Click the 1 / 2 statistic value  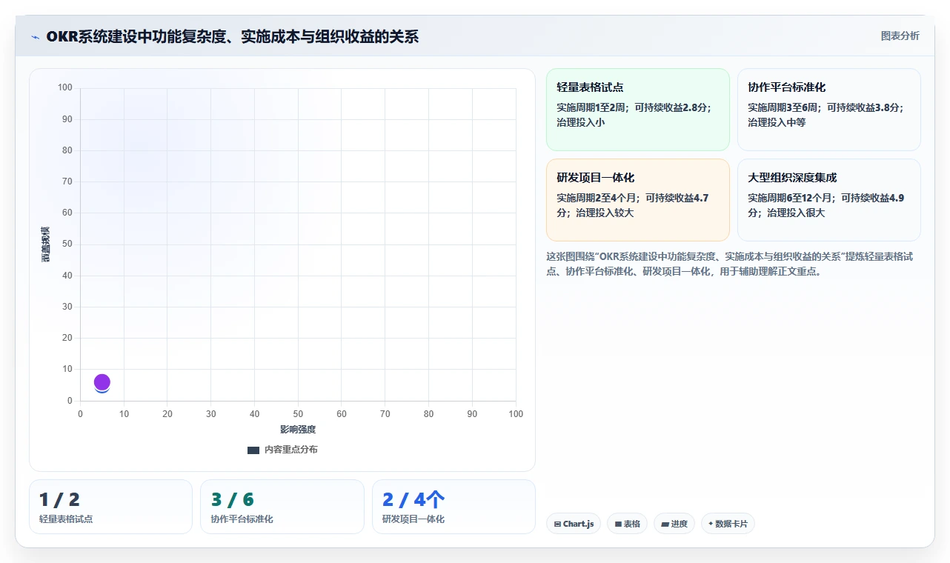[59, 500]
